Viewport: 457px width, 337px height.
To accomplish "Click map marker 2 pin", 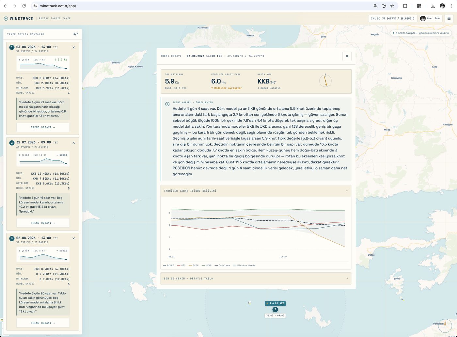I will coord(275,309).
